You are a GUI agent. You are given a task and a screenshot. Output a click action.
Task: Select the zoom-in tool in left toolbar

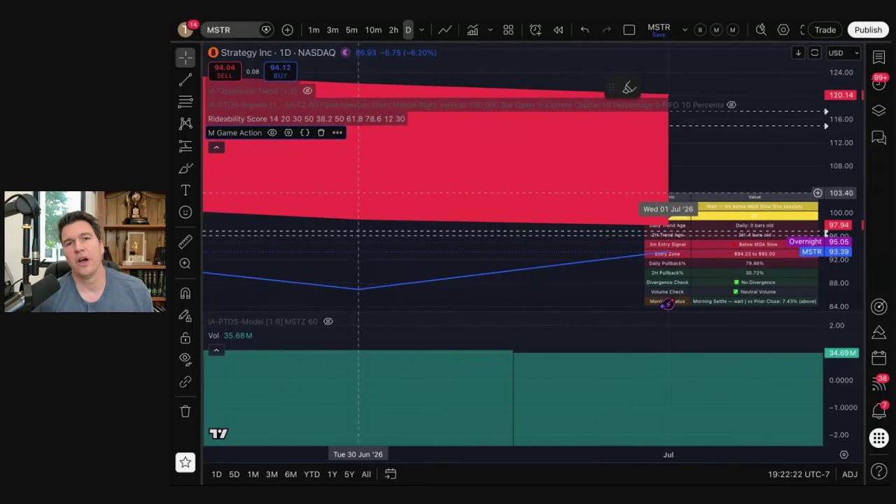click(x=185, y=263)
